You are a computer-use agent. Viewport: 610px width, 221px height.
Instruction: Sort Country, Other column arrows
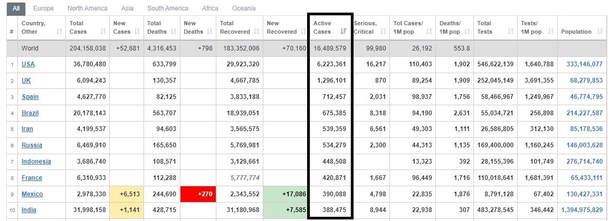coord(59,32)
